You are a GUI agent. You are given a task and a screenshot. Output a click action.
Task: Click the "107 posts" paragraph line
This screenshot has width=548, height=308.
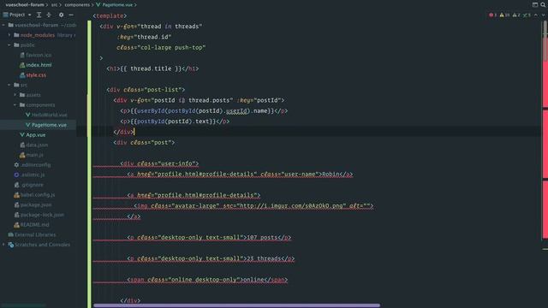[x=209, y=238]
